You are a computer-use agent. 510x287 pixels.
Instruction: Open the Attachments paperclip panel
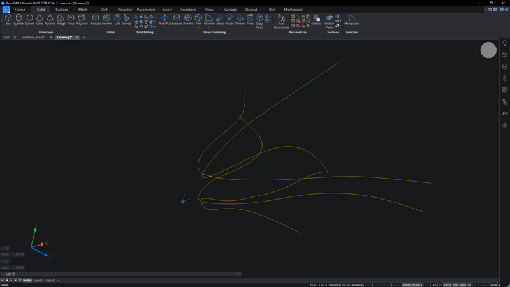click(505, 78)
